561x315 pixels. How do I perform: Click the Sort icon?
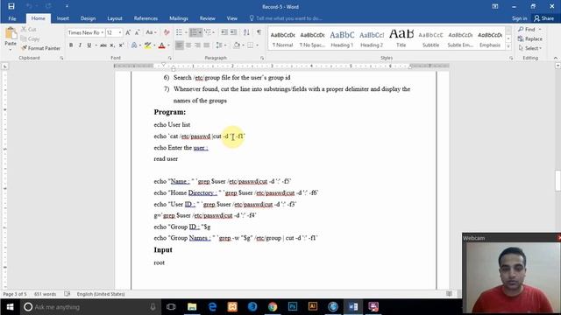point(246,32)
